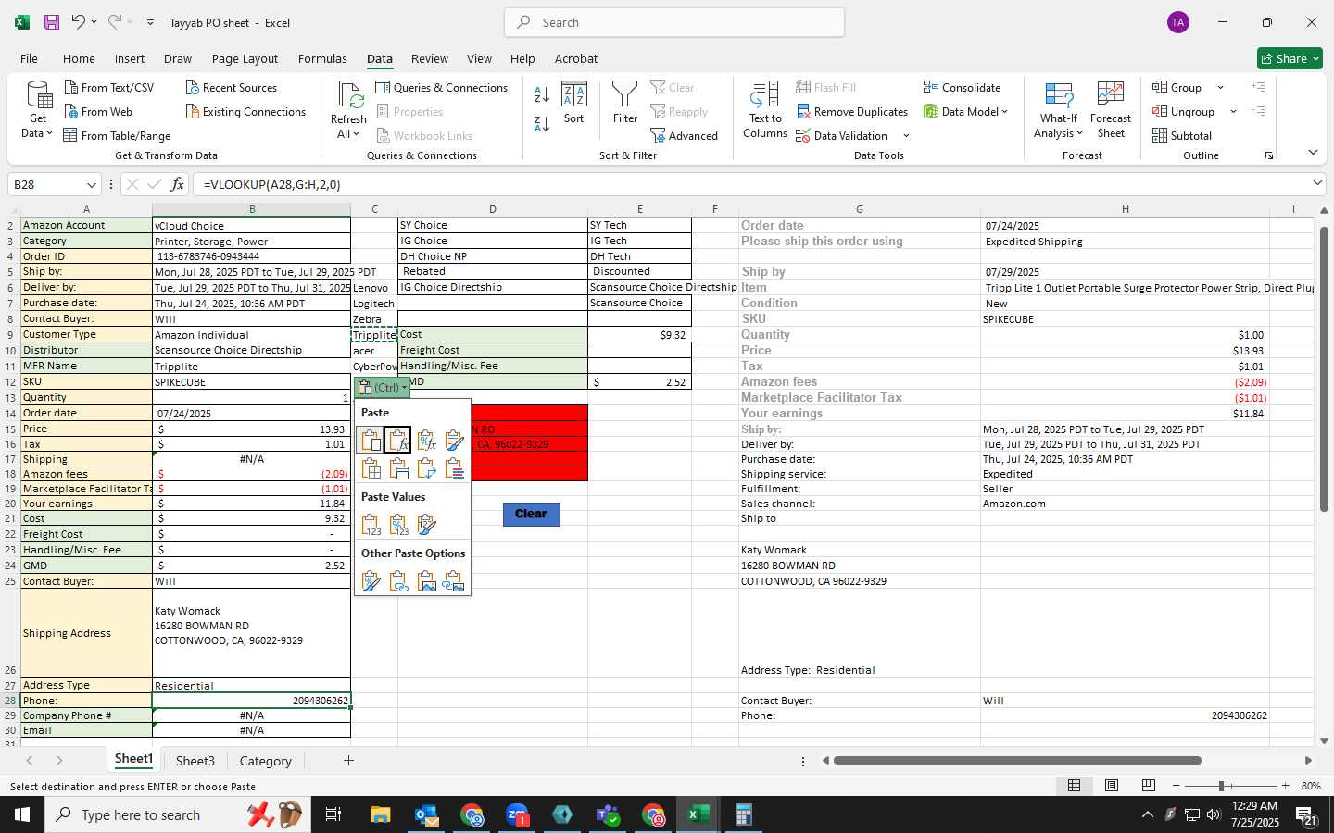Switch to the Sheet3 worksheet tab

point(195,761)
